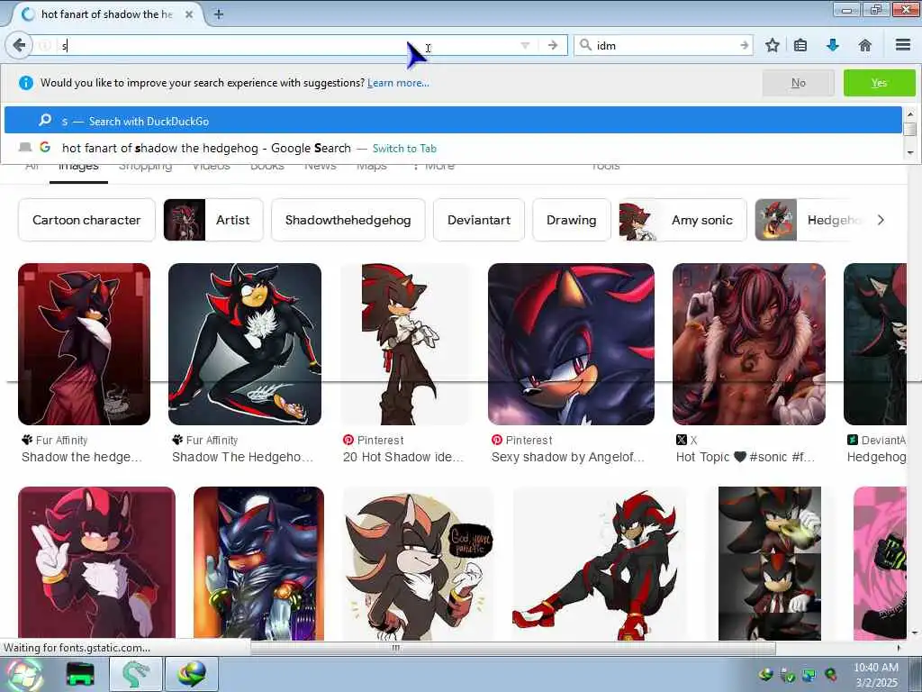Image resolution: width=922 pixels, height=692 pixels.
Task: Click the Go arrow in the address bar
Action: pos(553,45)
